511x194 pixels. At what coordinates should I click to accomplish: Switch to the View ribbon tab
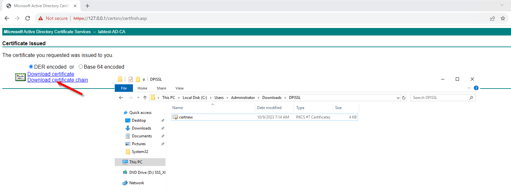coord(179,88)
